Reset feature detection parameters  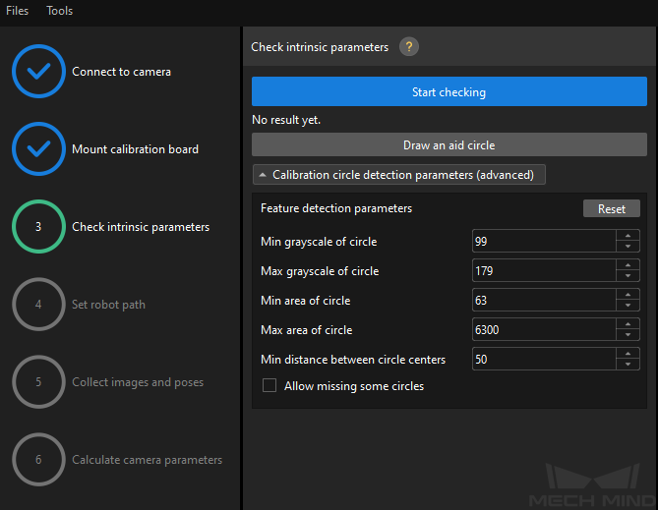[x=612, y=208]
